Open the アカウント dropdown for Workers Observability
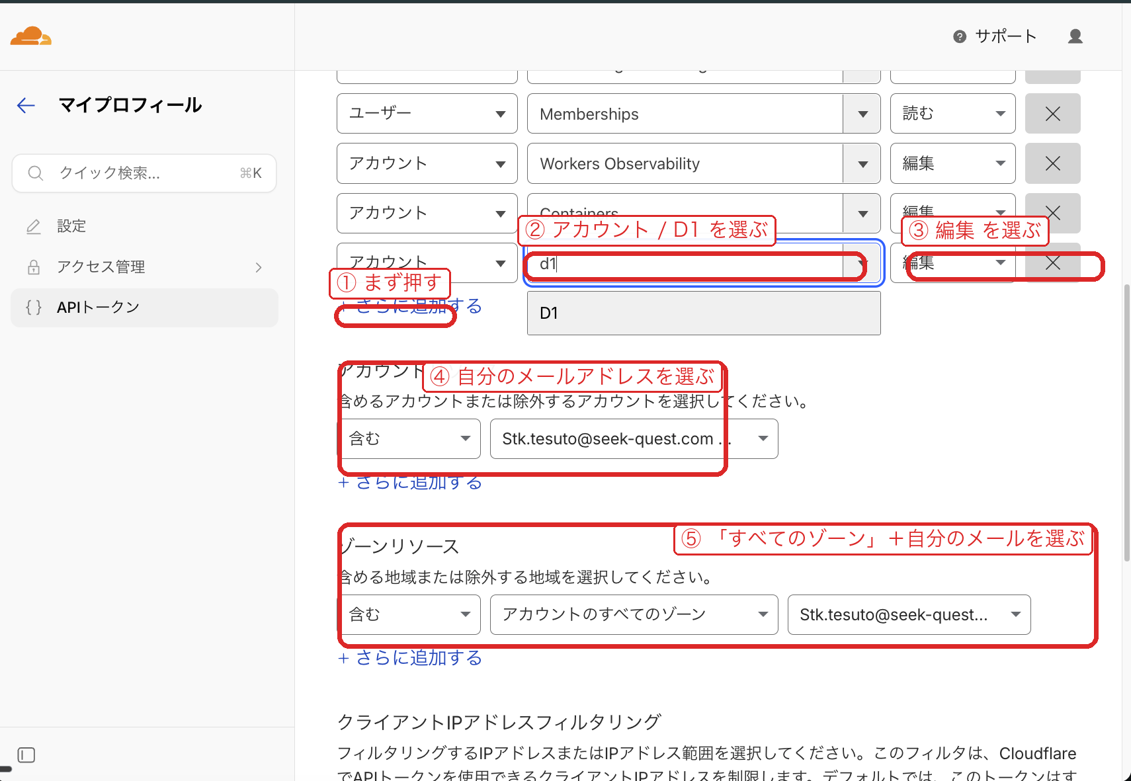Viewport: 1131px width, 781px height. tap(427, 163)
